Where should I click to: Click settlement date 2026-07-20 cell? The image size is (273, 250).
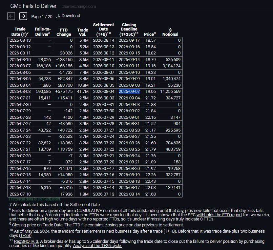(x=104, y=162)
